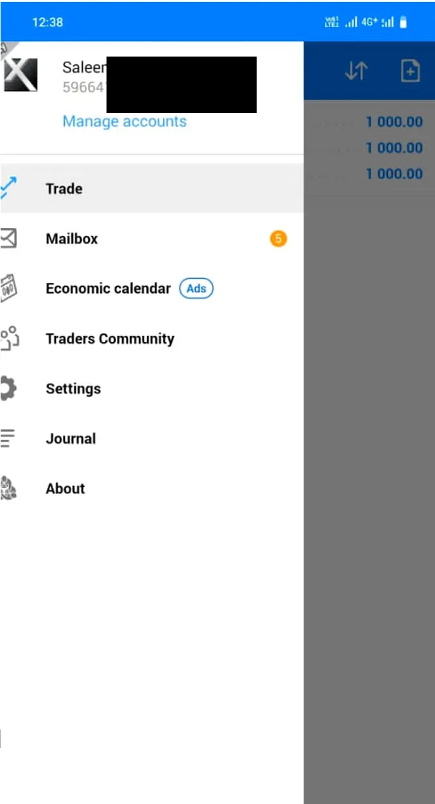Open Manage accounts link
Viewport: 435px width, 804px height.
tap(124, 121)
